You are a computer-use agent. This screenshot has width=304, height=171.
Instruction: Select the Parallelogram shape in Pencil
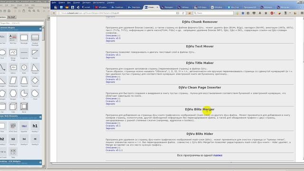click(x=13, y=80)
